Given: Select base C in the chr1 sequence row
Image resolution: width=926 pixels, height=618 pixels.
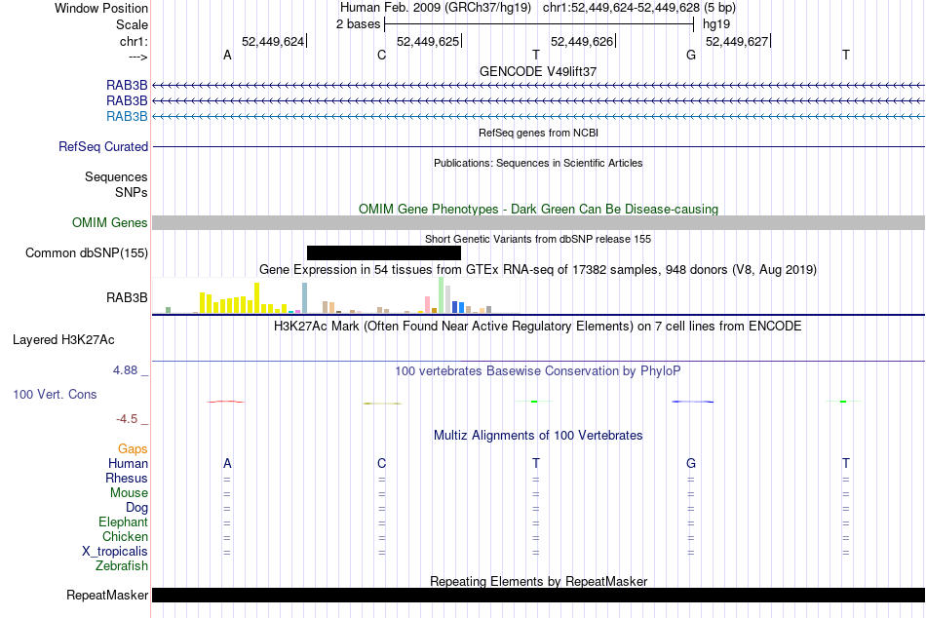Looking at the screenshot, I should click(381, 55).
